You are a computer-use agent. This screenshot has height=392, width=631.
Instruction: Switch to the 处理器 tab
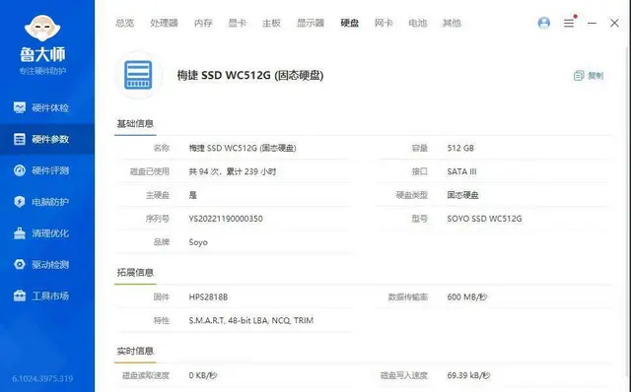point(164,23)
